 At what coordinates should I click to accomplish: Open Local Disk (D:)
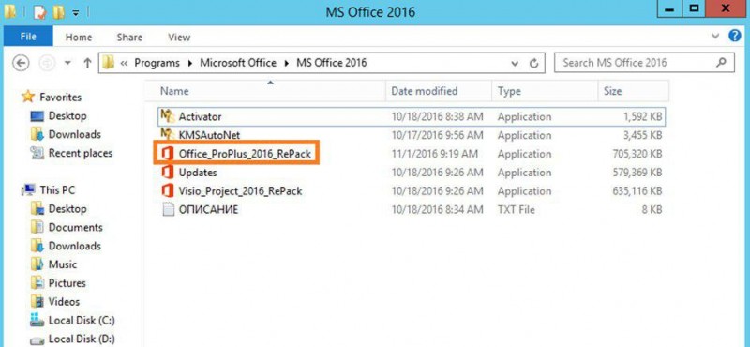[x=82, y=339]
